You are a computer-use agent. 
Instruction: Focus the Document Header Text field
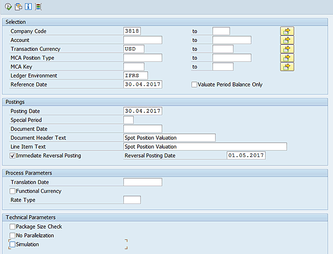pyautogui.click(x=169, y=138)
